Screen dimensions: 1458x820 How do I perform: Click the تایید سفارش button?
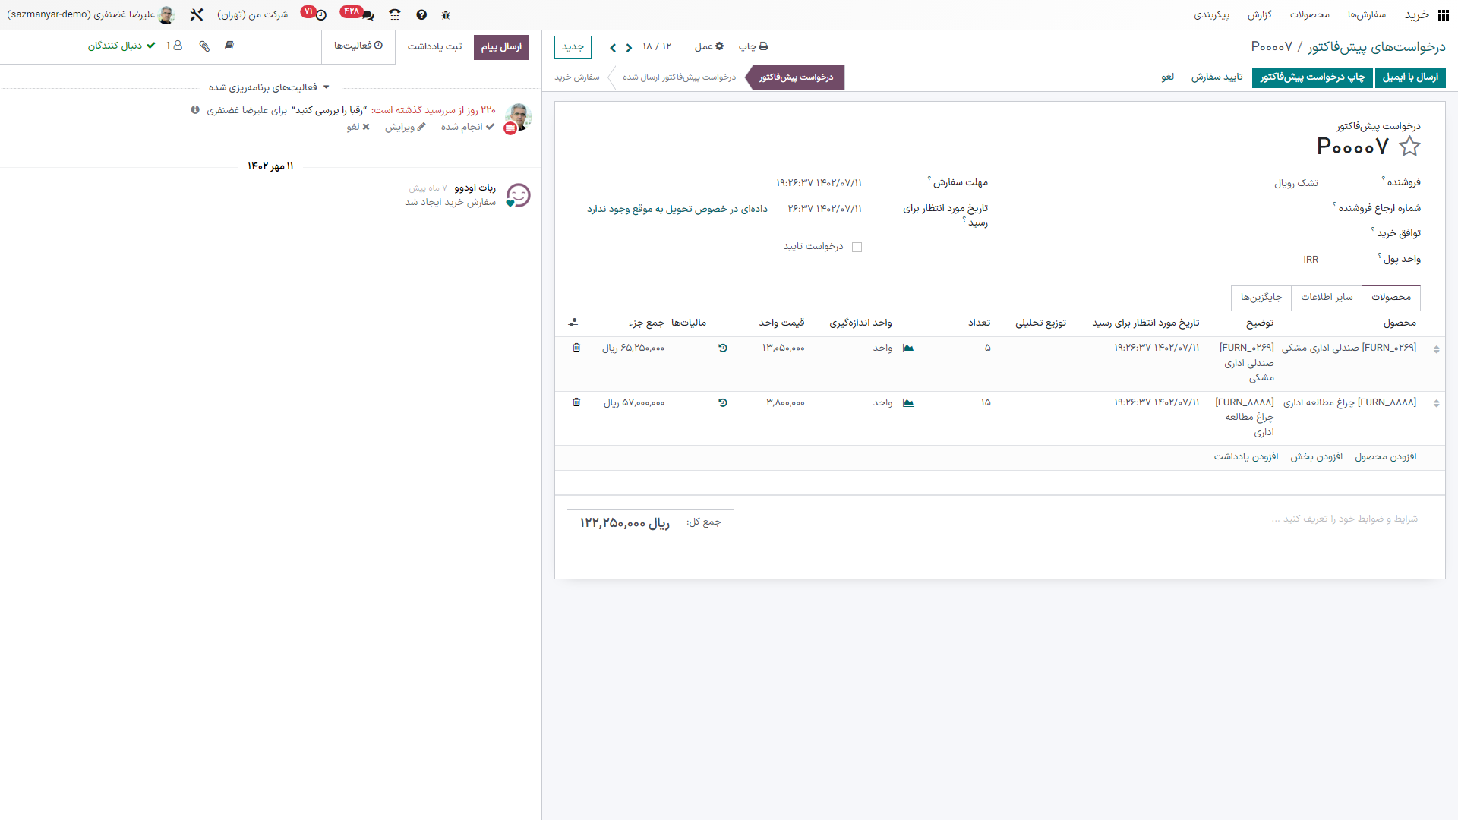click(x=1217, y=77)
